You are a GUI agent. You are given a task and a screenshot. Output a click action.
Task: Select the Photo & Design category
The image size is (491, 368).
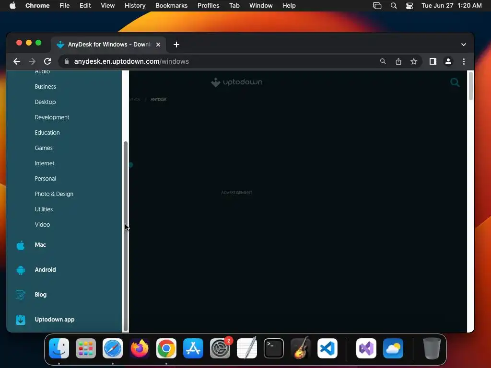[54, 194]
